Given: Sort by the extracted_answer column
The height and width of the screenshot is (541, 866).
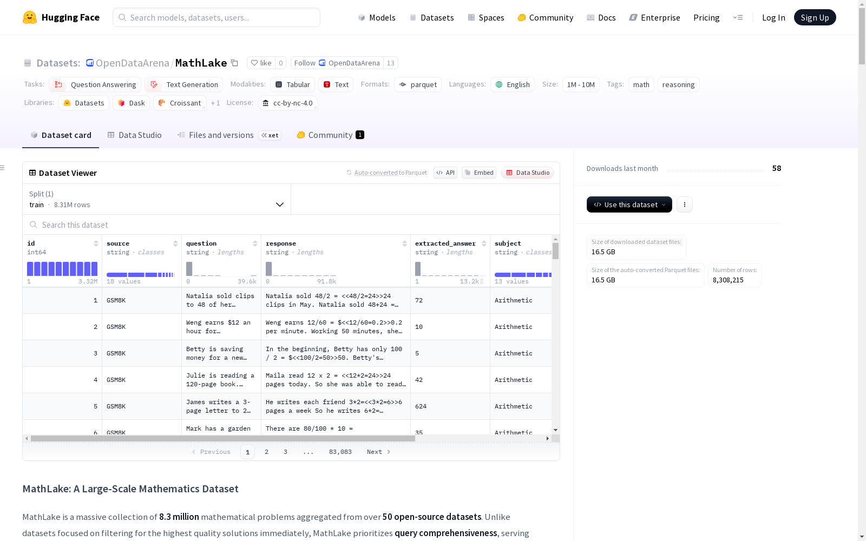Looking at the screenshot, I should [484, 243].
